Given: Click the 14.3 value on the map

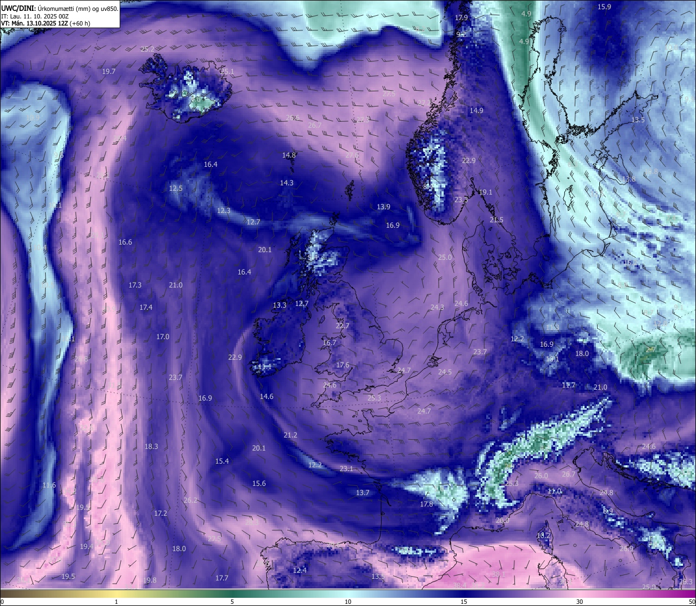Looking at the screenshot, I should click(287, 183).
